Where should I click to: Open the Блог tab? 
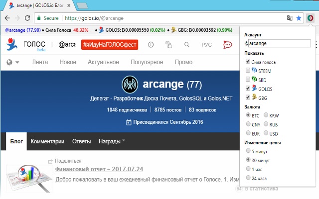16,141
